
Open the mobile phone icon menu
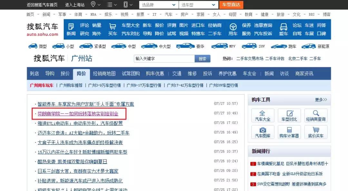click(128, 5)
